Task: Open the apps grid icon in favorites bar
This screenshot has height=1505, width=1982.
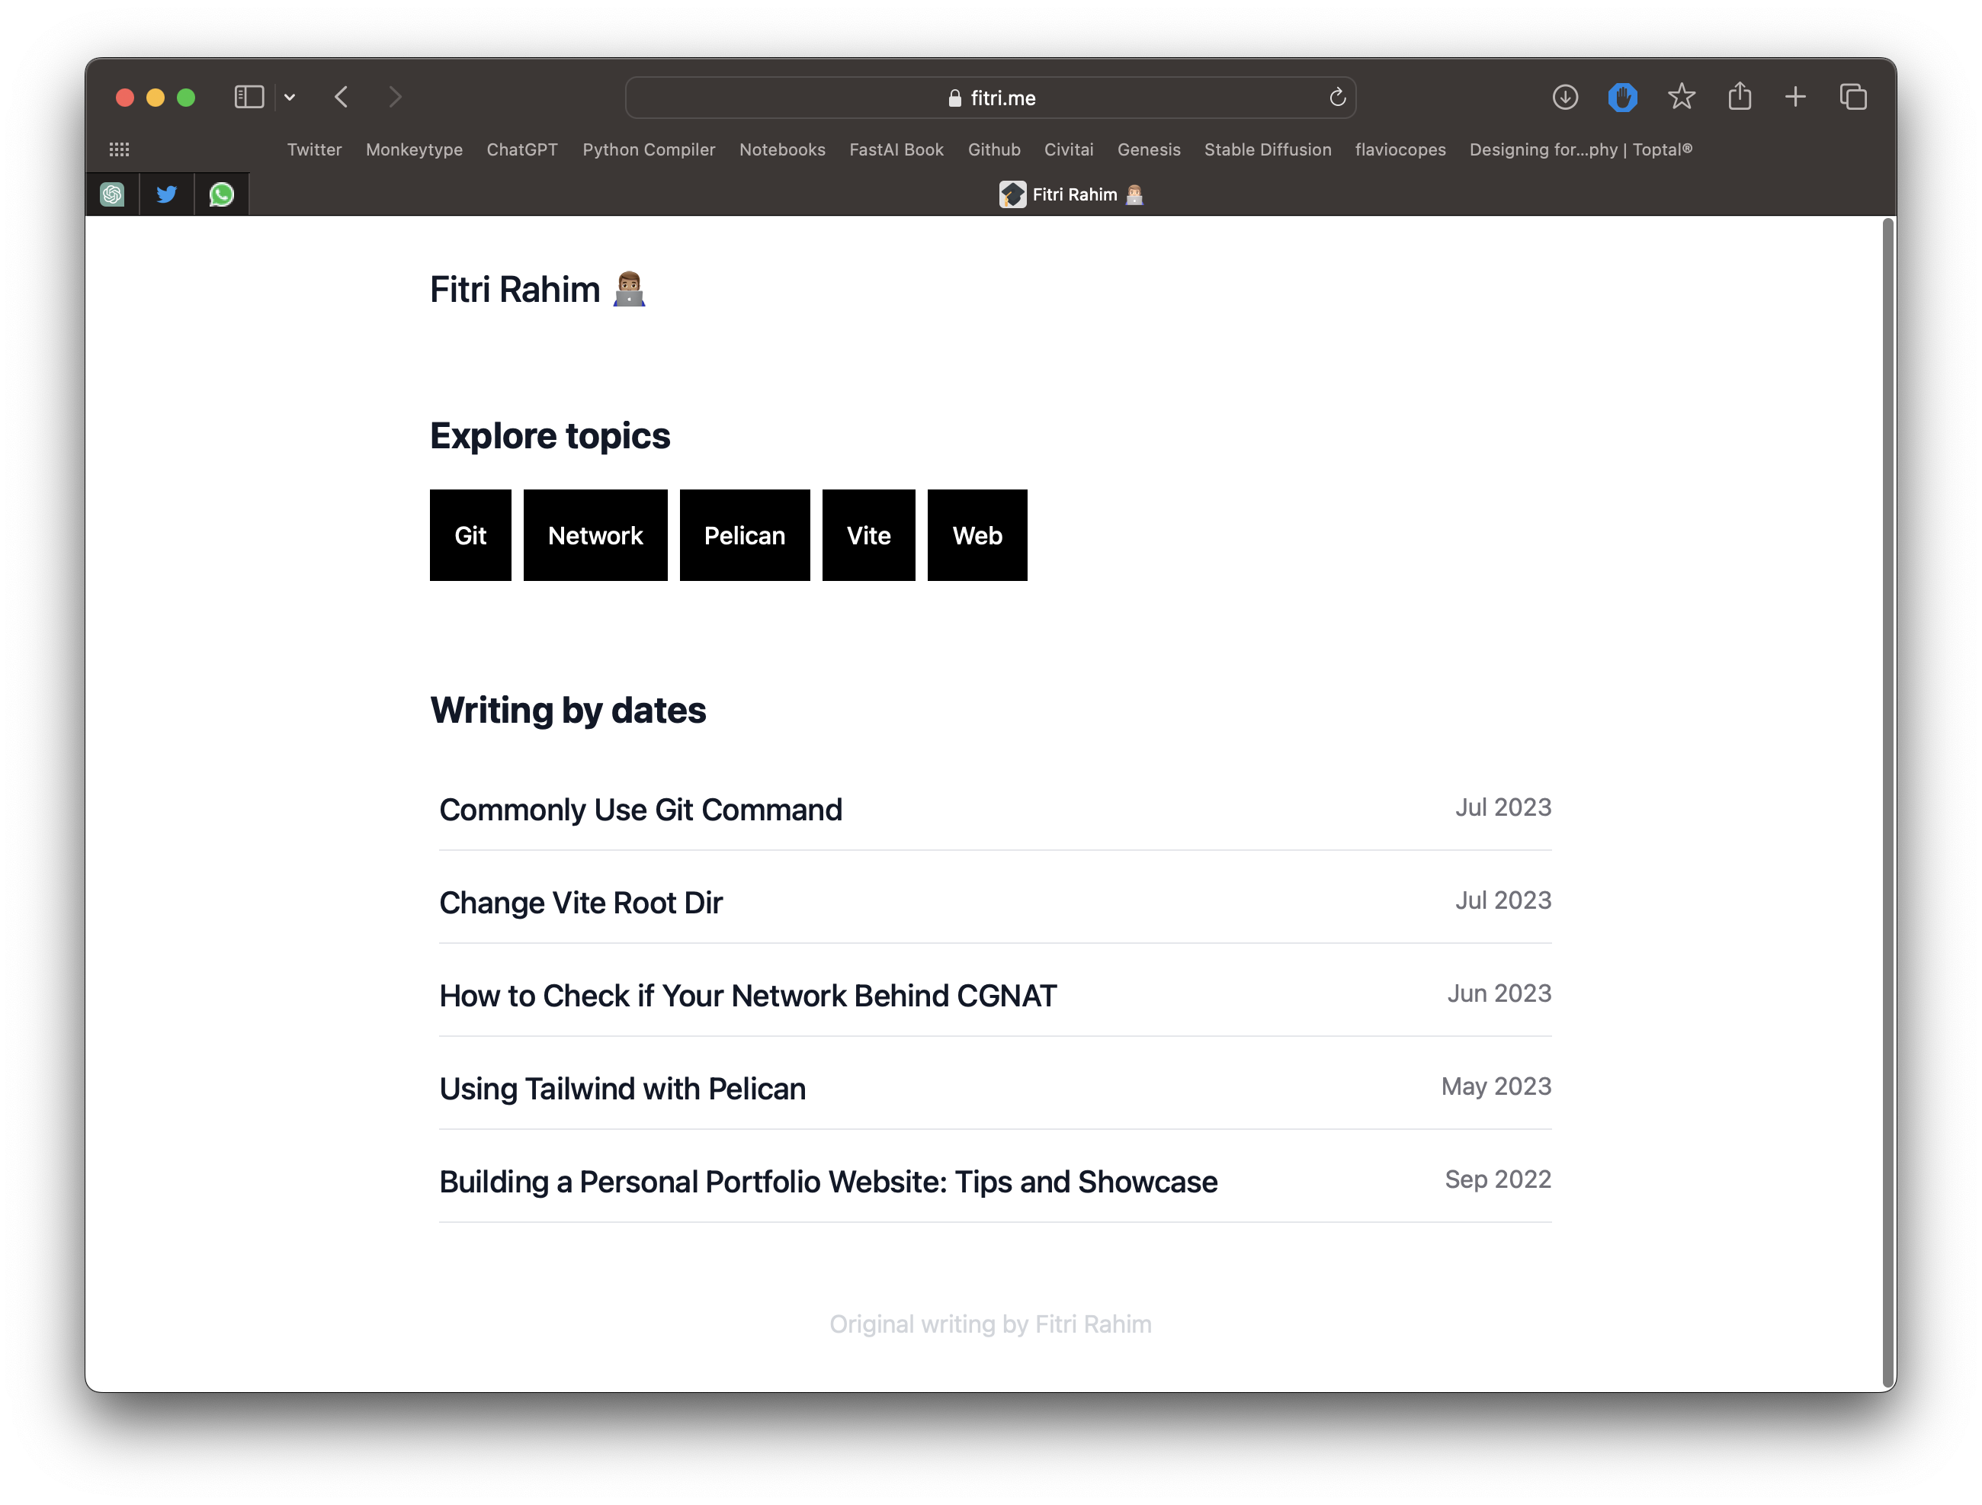Action: 119,149
